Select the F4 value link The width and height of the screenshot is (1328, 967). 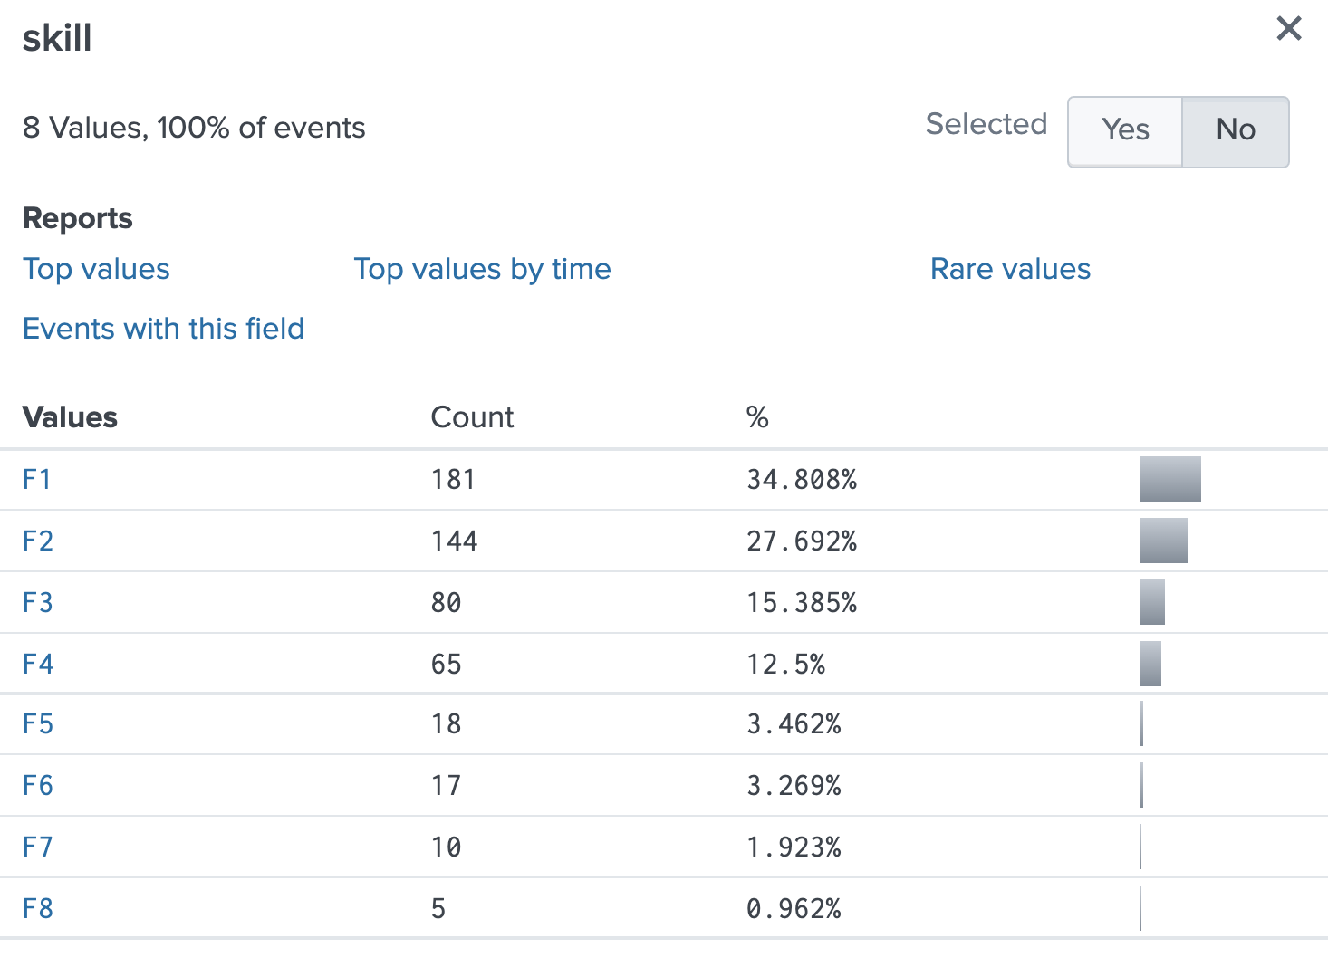[38, 664]
